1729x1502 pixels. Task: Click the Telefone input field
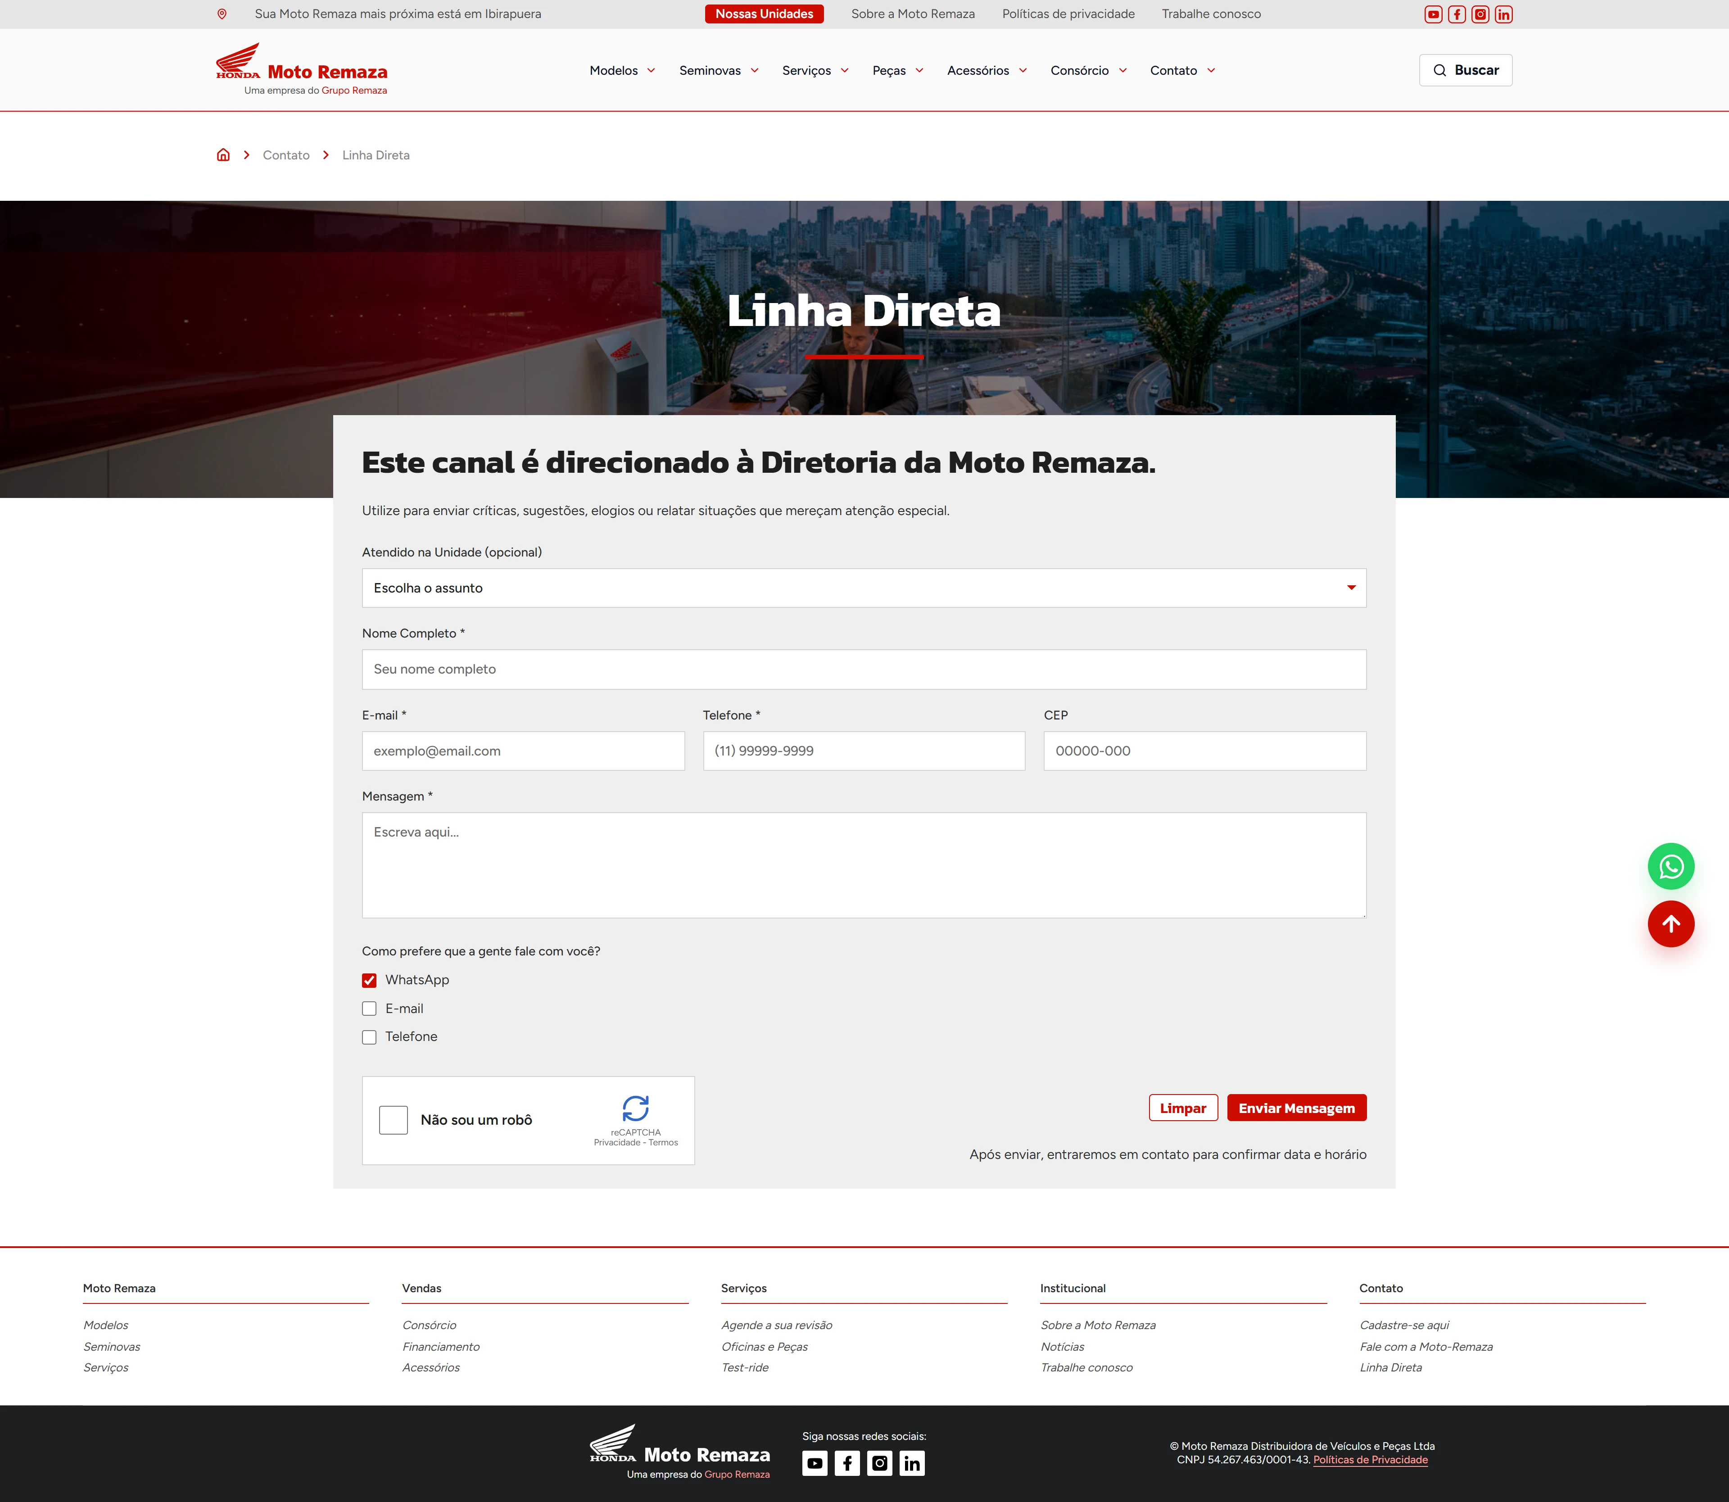[x=864, y=751]
